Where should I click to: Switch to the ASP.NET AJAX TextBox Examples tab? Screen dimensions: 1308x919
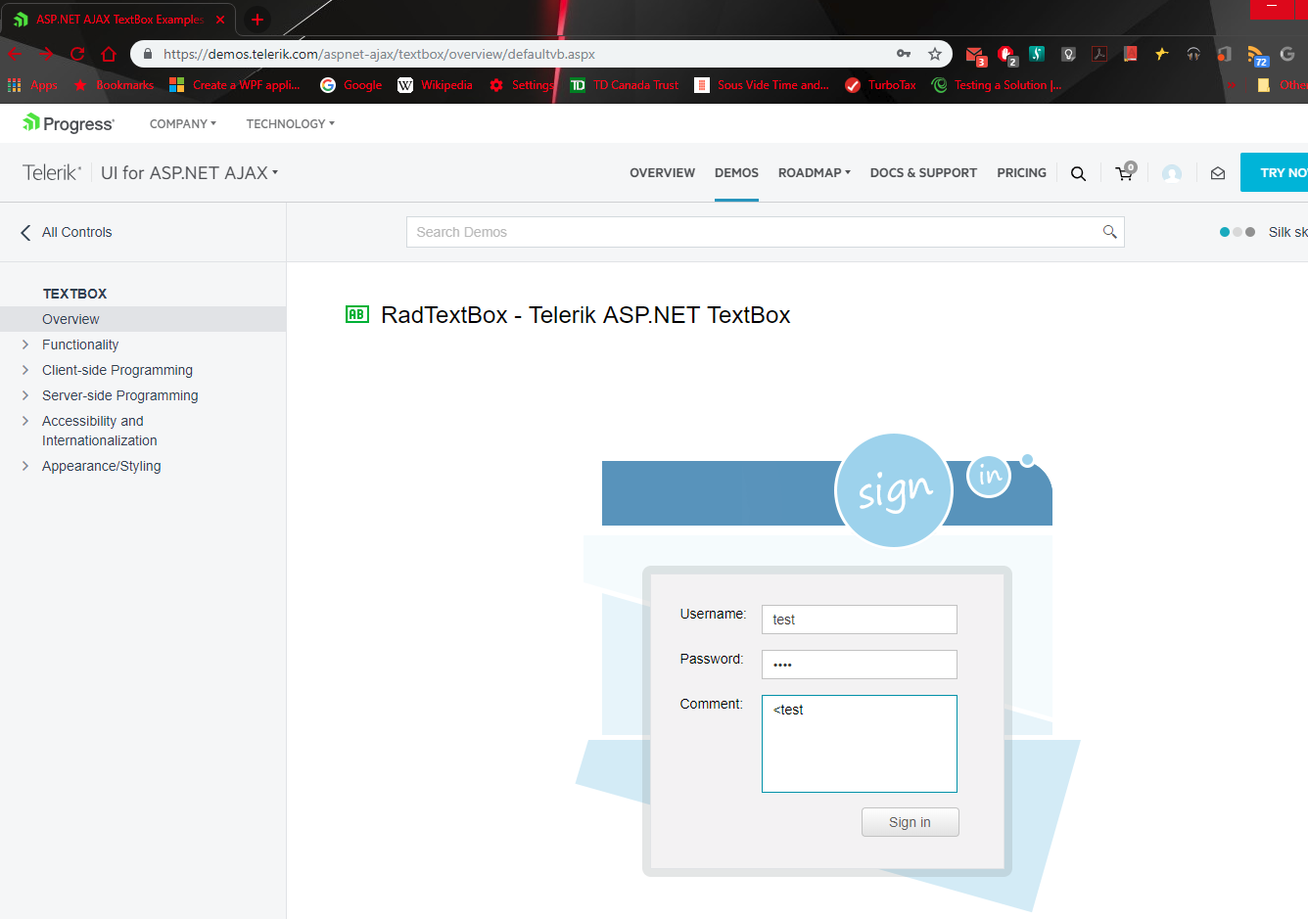(x=119, y=20)
